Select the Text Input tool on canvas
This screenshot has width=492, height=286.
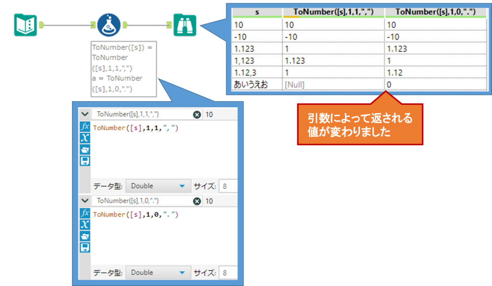25,25
